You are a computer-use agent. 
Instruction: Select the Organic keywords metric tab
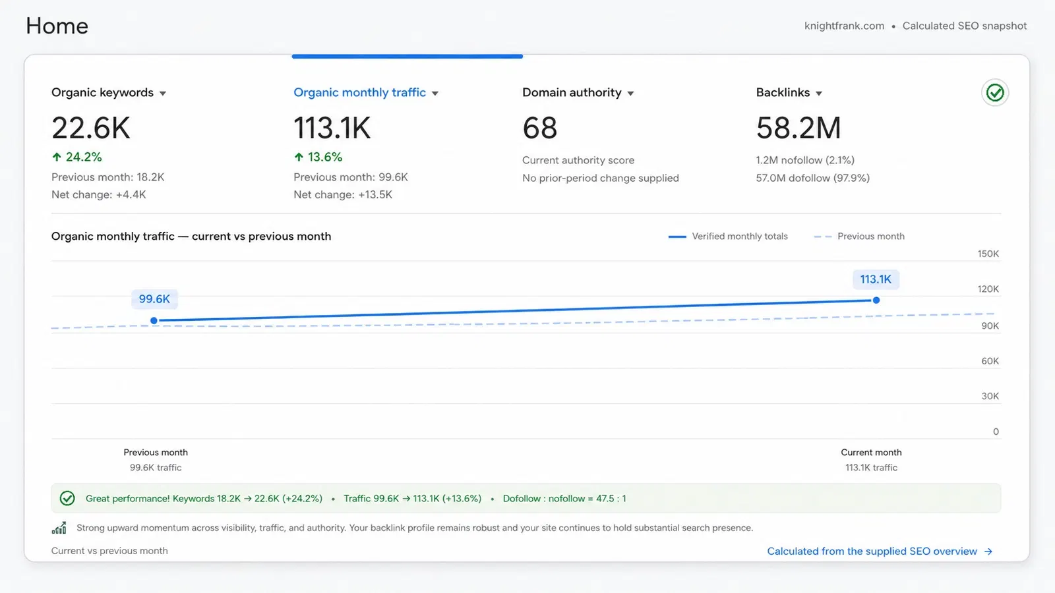102,93
